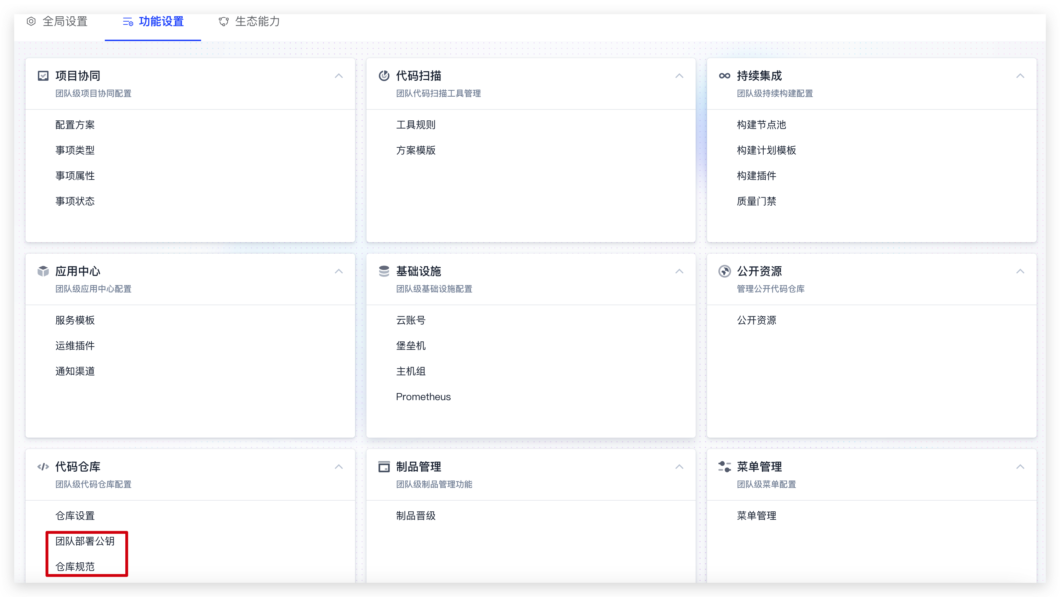
Task: Click the 代码仓库 code brackets icon
Action: coord(43,467)
